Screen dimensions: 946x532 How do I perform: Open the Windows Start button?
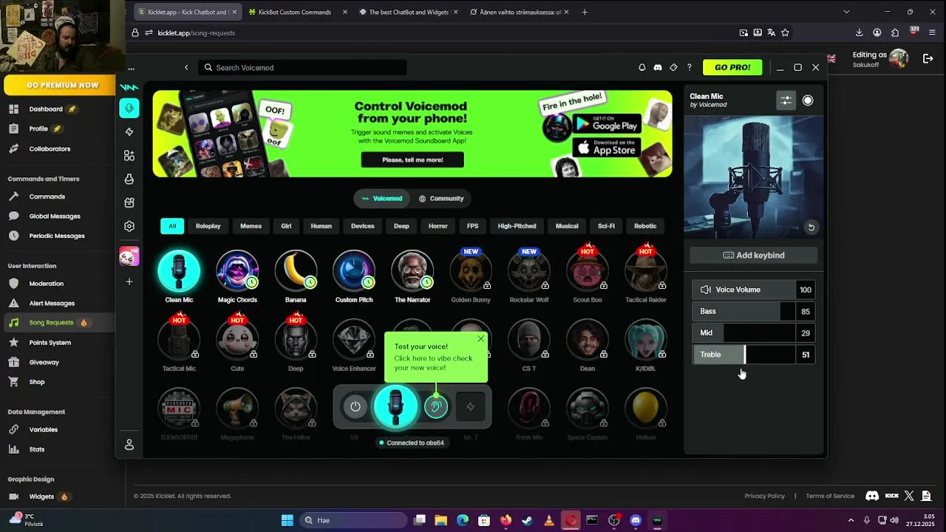pos(287,520)
